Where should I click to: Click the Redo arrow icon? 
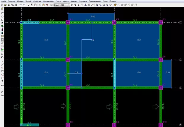tap(24, 5)
